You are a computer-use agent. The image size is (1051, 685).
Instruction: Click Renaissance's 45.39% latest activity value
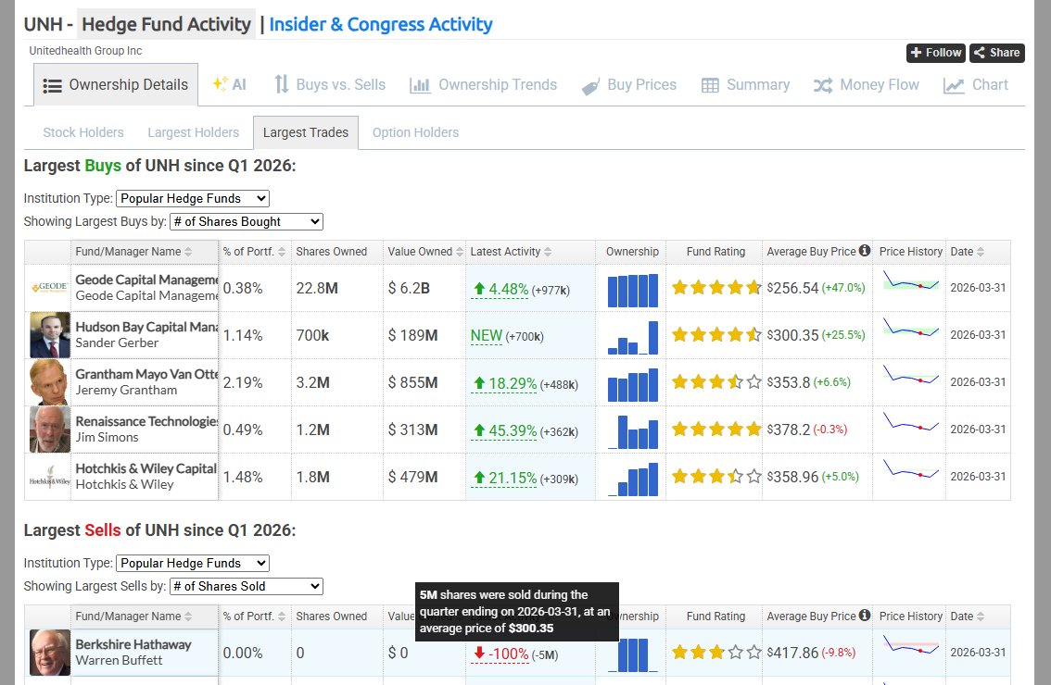click(505, 431)
